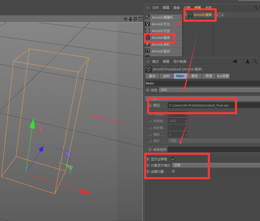Switch to the 资源 tab
The height and width of the screenshot is (221, 260).
[209, 76]
